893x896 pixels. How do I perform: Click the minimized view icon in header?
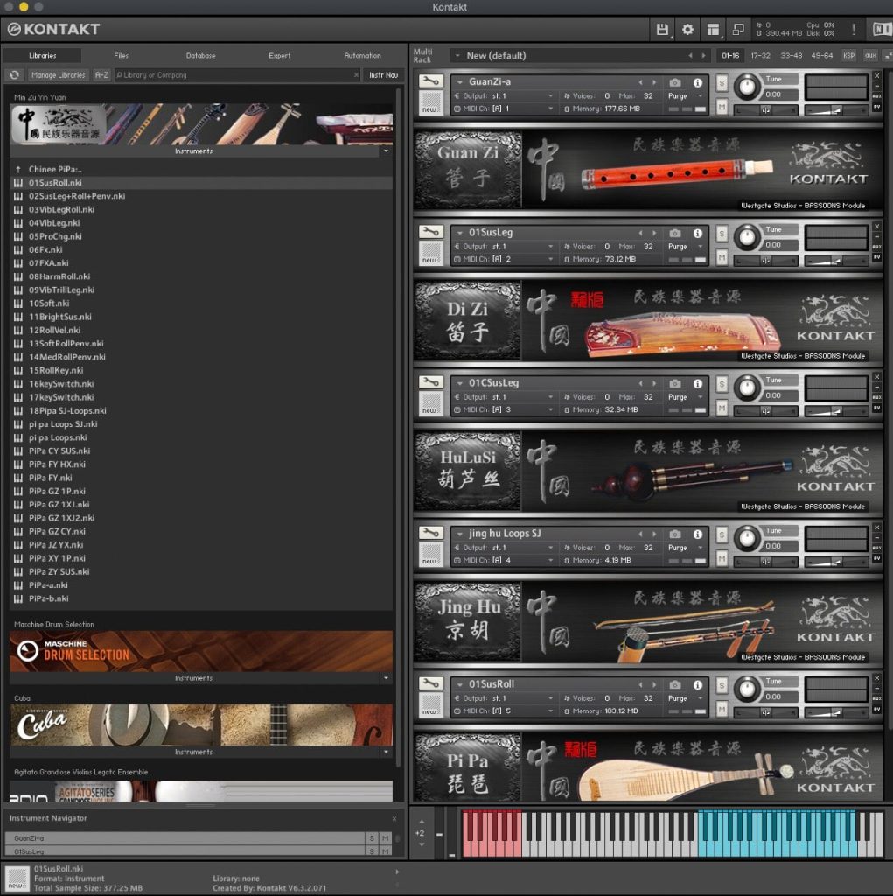738,29
